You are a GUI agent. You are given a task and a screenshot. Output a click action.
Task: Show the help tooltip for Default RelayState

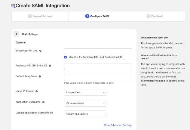(40, 76)
